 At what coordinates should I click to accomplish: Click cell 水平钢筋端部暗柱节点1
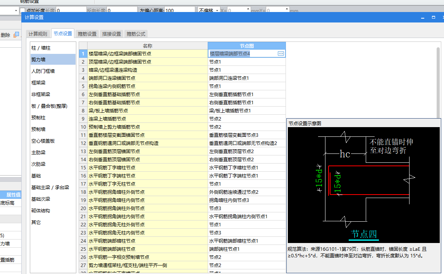pyautogui.click(x=247, y=241)
